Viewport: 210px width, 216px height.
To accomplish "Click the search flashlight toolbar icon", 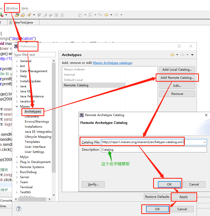I will coord(29,15).
